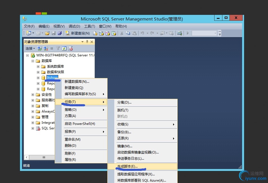268x183 pixels.
Task: Click Object Explorer disconnect icon
Action: (46, 49)
